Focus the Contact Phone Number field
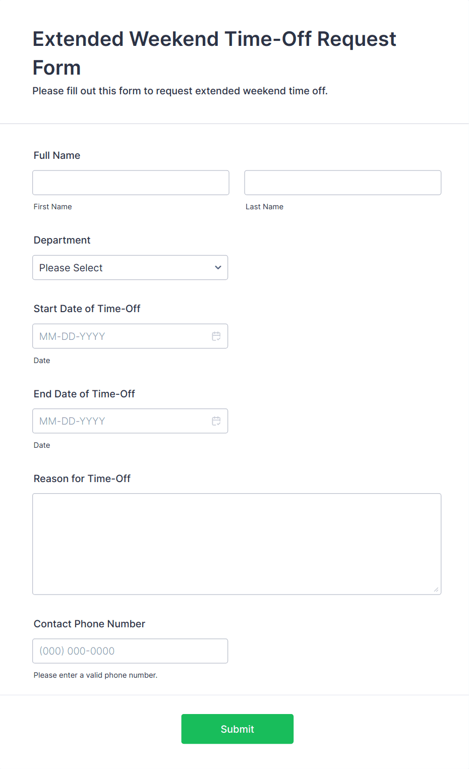469x769 pixels. pyautogui.click(x=130, y=650)
